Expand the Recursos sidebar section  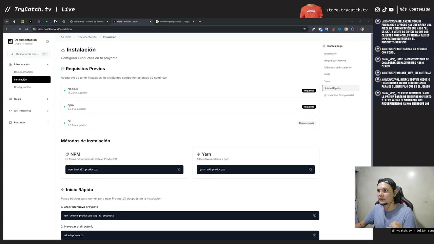(29, 122)
